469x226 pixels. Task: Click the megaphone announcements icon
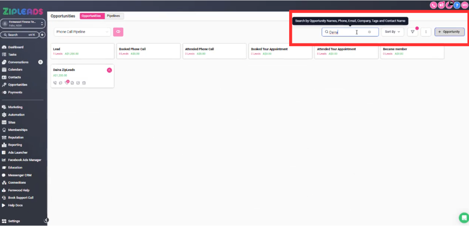[441, 5]
